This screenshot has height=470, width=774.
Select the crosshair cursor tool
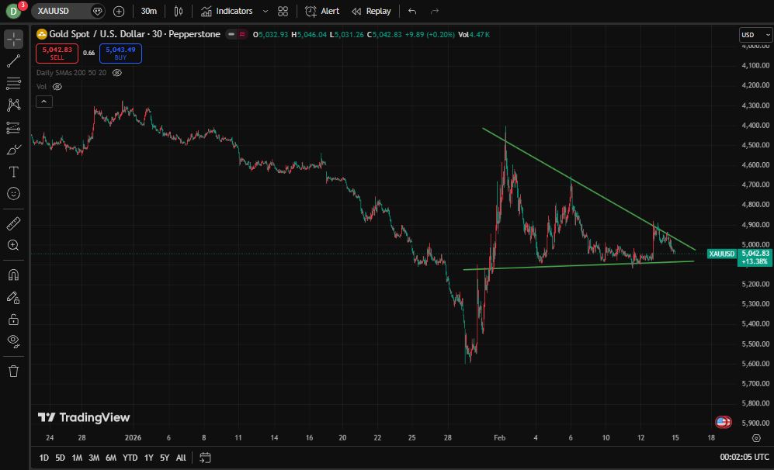coord(14,39)
